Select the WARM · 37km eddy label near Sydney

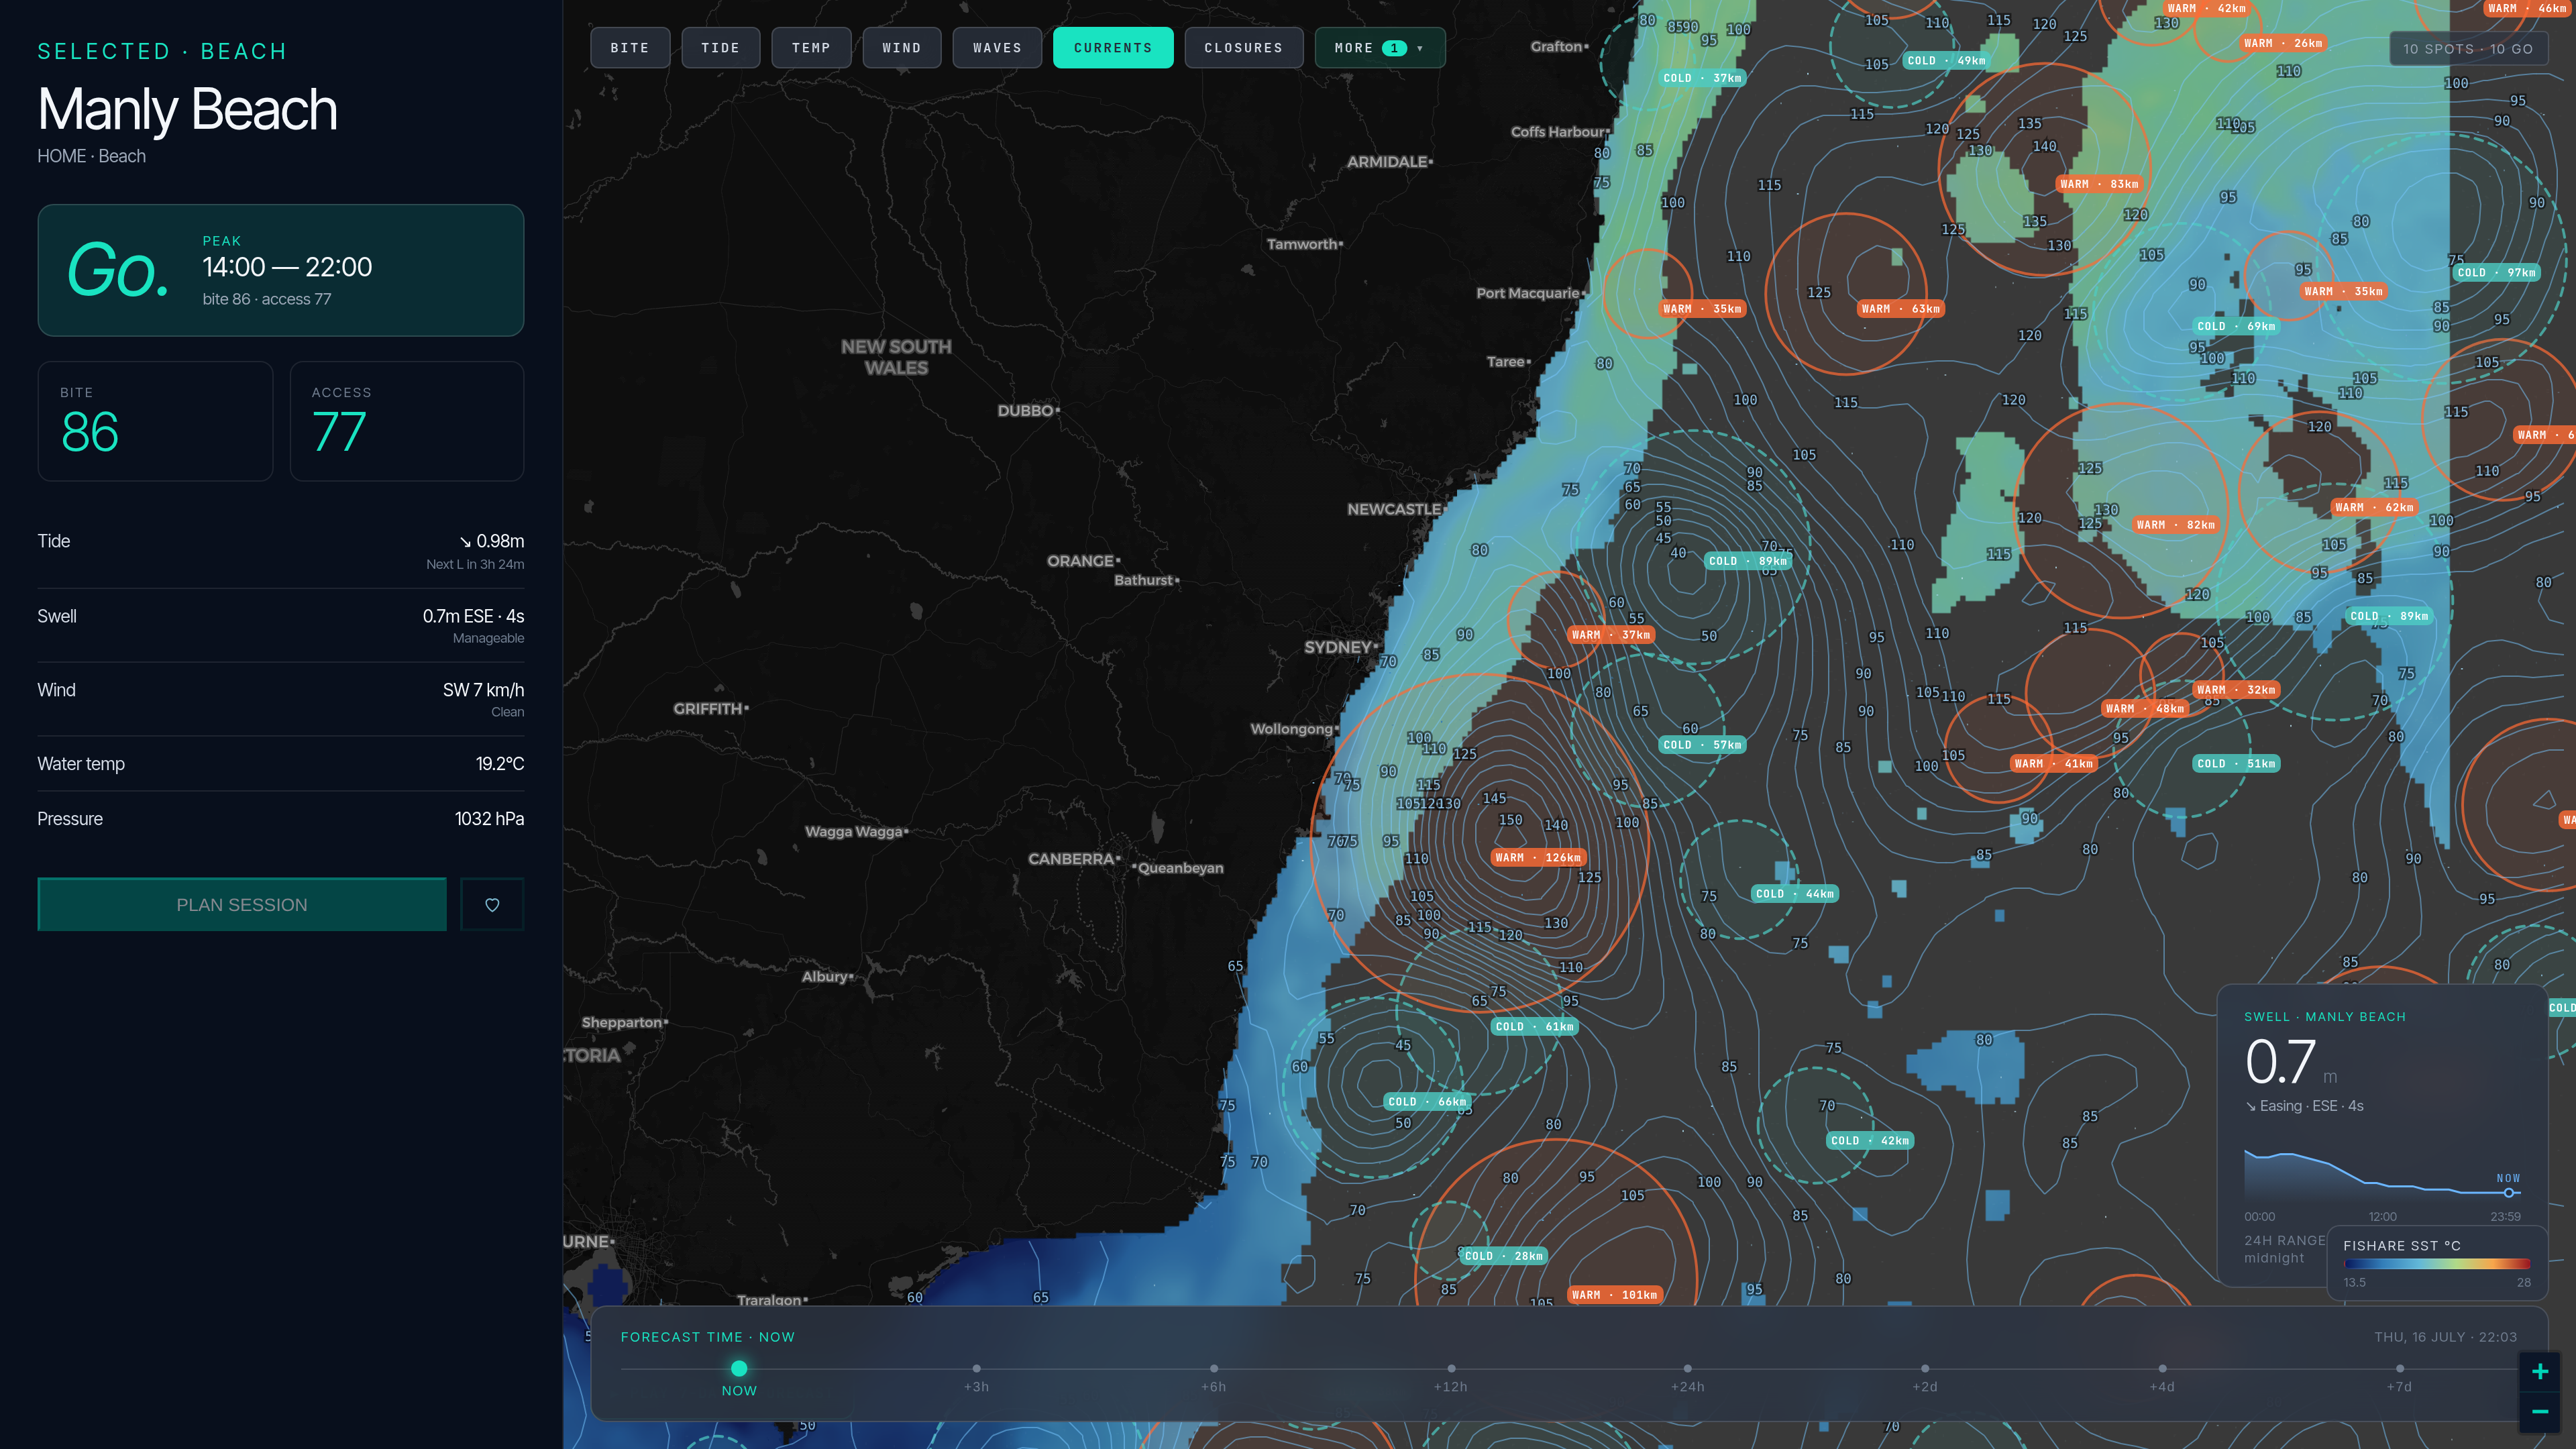pyautogui.click(x=1611, y=635)
